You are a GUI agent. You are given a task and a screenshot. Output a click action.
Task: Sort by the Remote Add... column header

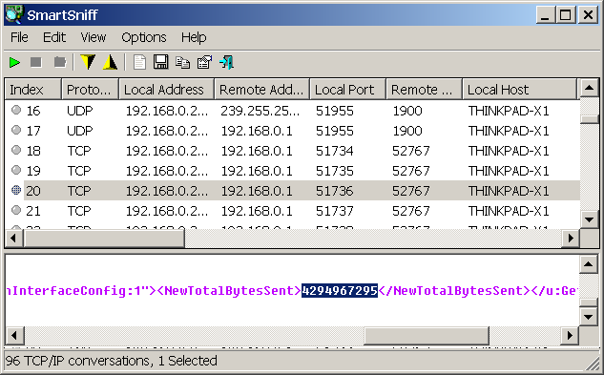point(262,90)
